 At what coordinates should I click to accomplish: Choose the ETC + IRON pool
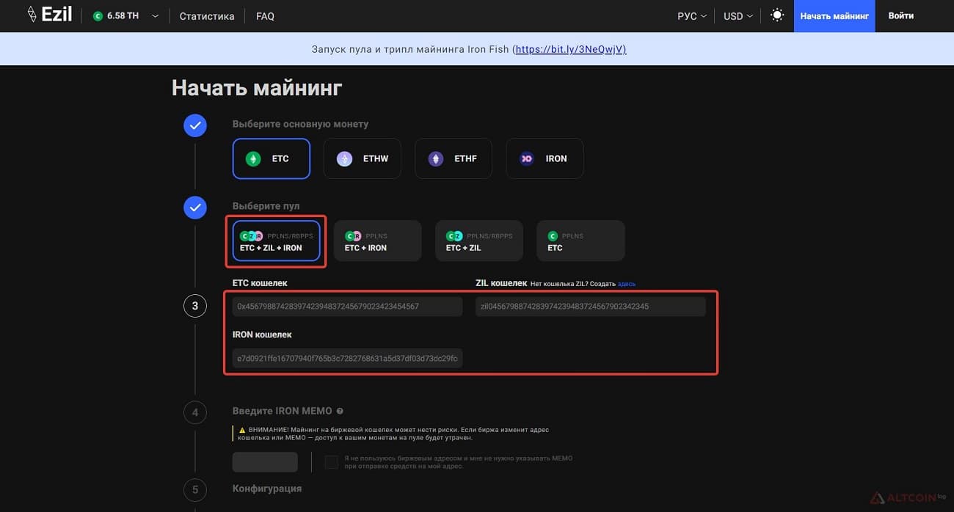(378, 241)
